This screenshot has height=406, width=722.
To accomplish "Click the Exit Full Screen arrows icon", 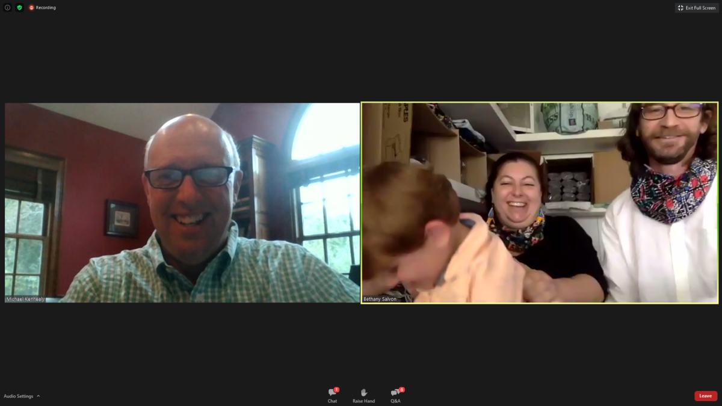I will click(680, 8).
